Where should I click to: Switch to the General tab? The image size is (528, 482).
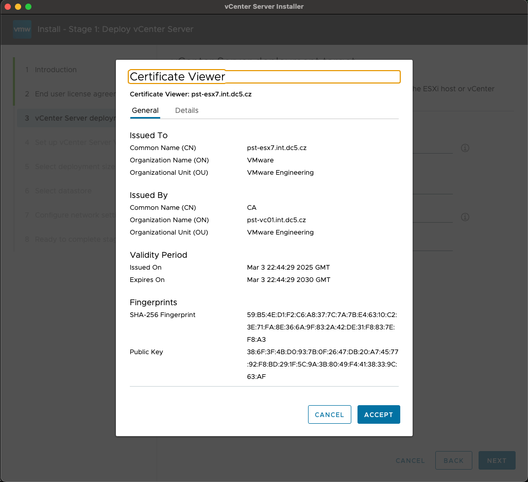(x=145, y=110)
